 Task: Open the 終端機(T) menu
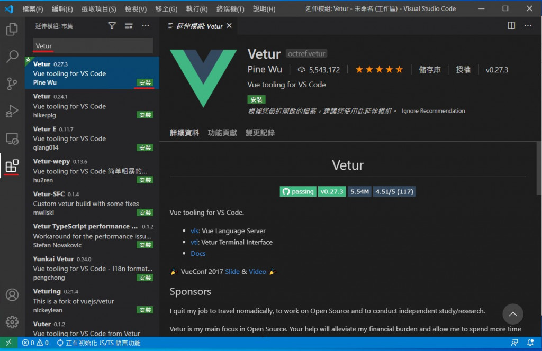[x=230, y=9]
